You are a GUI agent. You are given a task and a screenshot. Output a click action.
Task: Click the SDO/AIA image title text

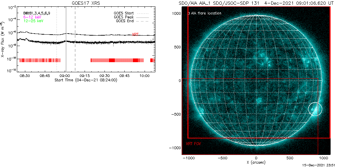(x=256, y=3)
